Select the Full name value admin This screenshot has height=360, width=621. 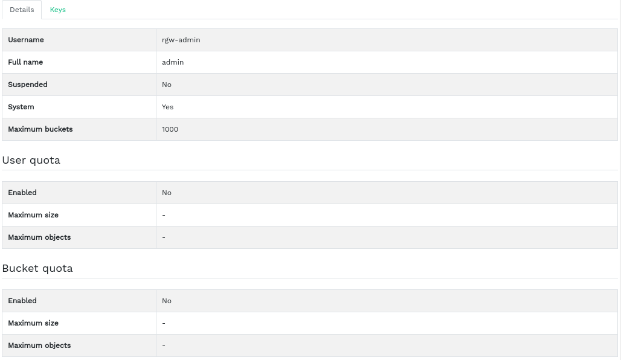click(x=173, y=62)
